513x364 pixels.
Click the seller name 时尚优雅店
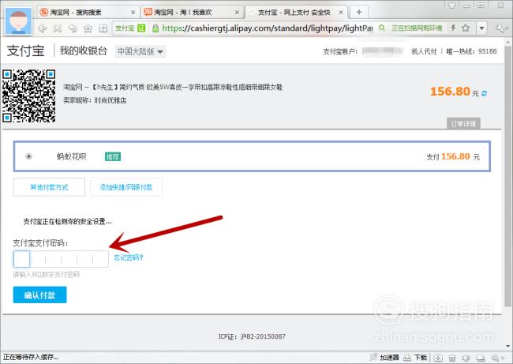110,100
